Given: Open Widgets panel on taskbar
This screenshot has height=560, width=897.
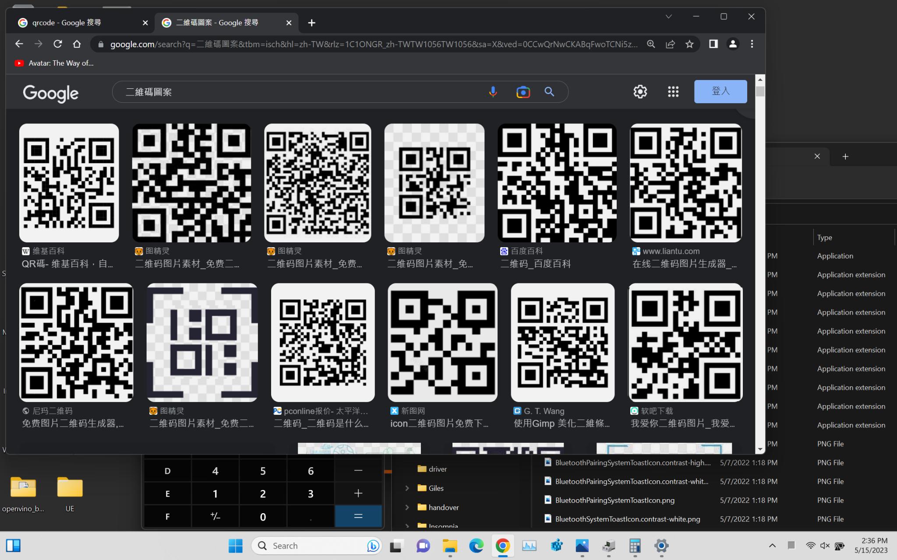Looking at the screenshot, I should coord(13,546).
